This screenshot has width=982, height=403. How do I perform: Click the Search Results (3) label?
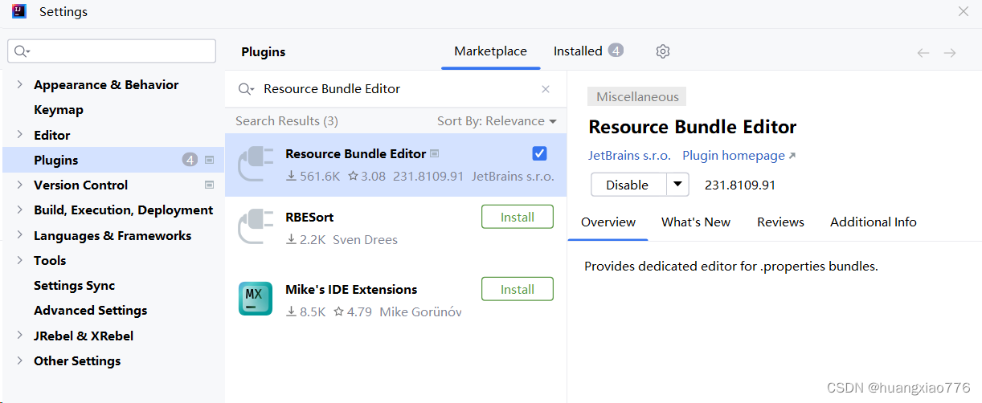point(287,121)
